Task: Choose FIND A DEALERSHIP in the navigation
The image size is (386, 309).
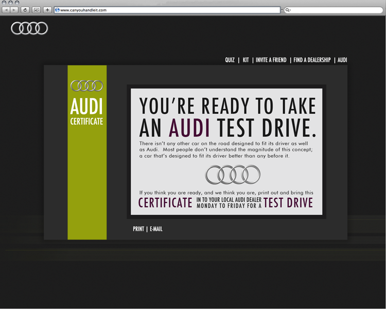Action: 312,60
